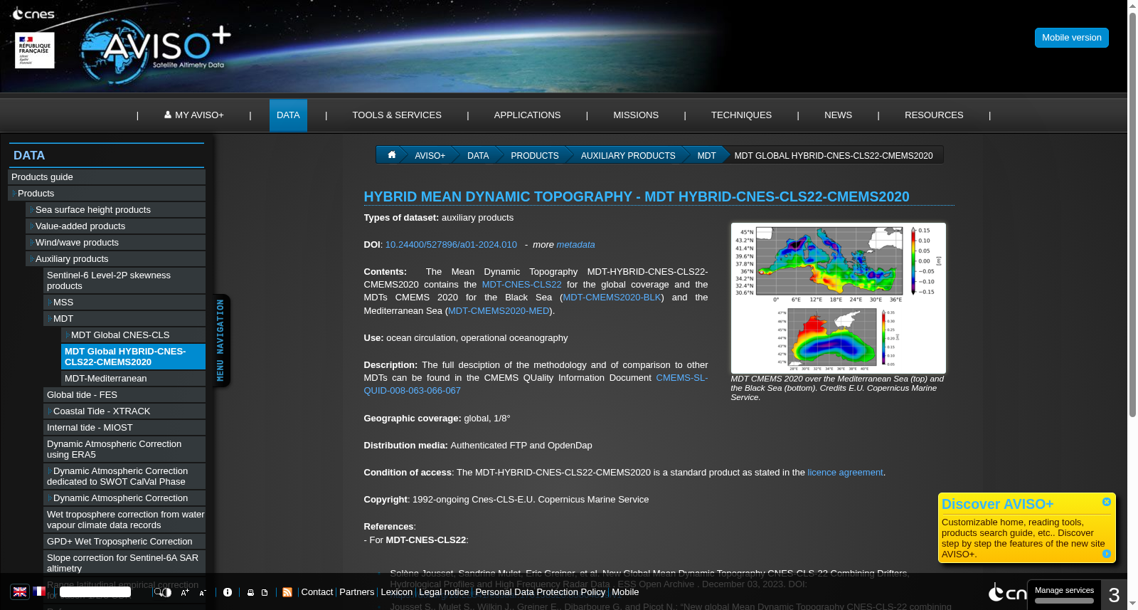Click the CNES logo in the footer
The width and height of the screenshot is (1138, 610).
click(1007, 592)
